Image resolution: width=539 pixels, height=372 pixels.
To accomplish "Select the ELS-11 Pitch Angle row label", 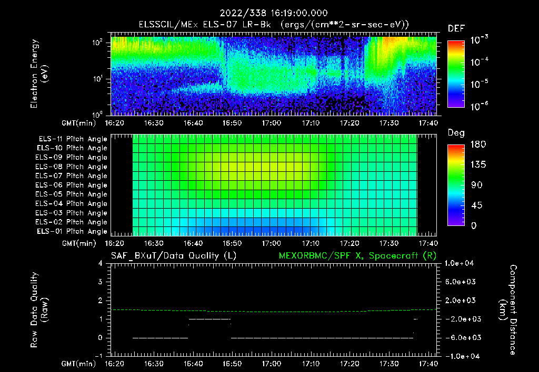I will coord(73,139).
